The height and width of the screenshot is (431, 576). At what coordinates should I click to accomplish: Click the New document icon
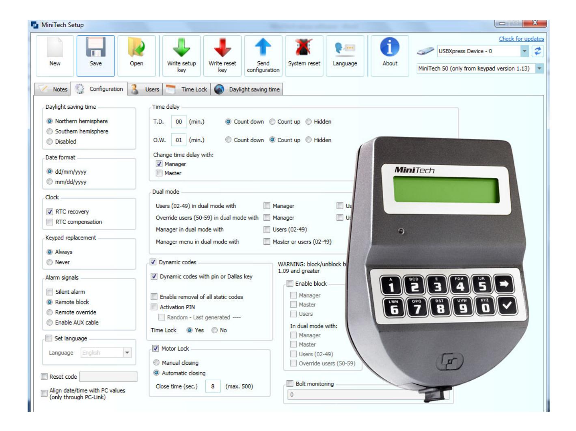point(55,47)
